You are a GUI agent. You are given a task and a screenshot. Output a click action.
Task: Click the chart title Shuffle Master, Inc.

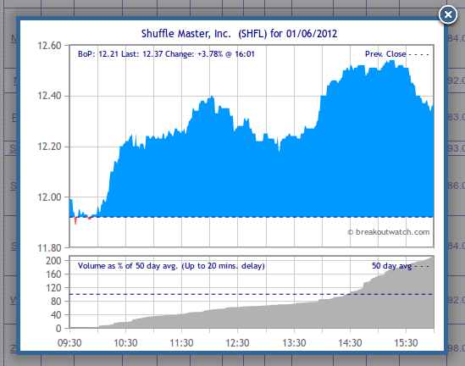(239, 34)
